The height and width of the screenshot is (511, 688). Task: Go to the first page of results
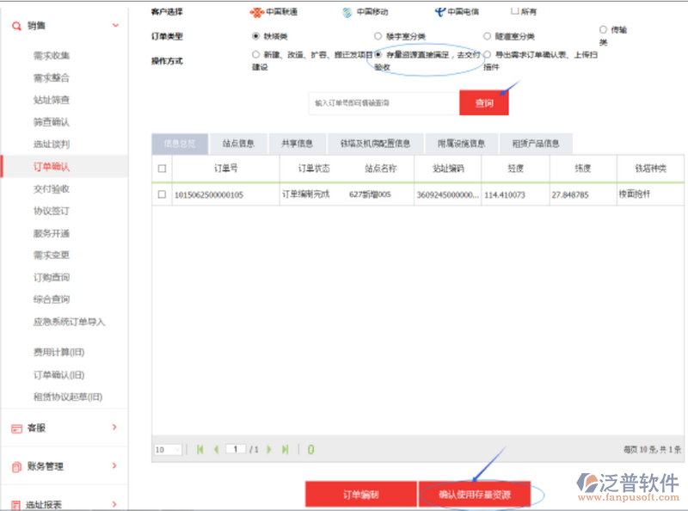(200, 449)
